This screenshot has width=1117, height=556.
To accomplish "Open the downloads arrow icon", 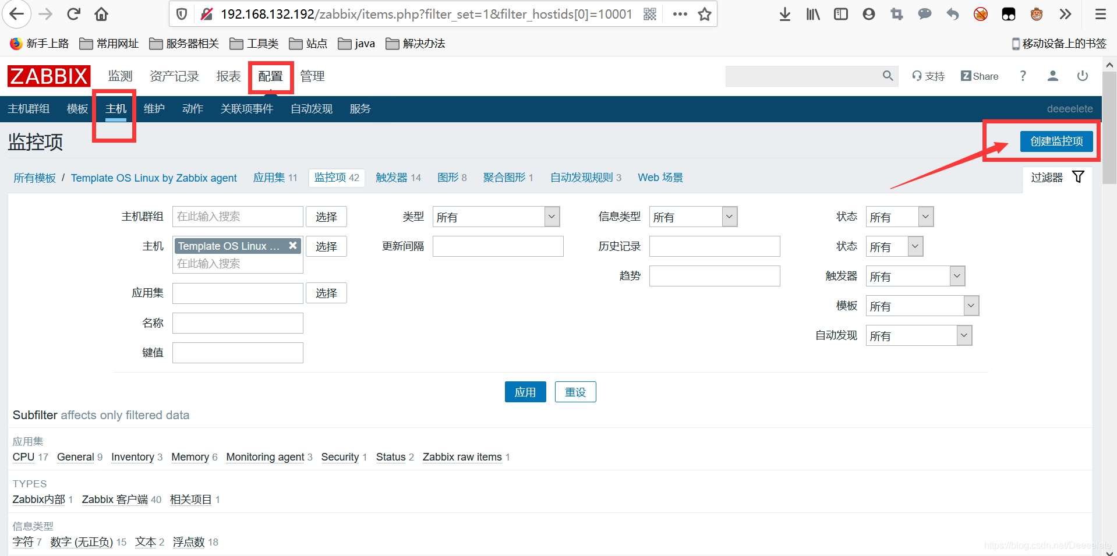I will point(785,14).
